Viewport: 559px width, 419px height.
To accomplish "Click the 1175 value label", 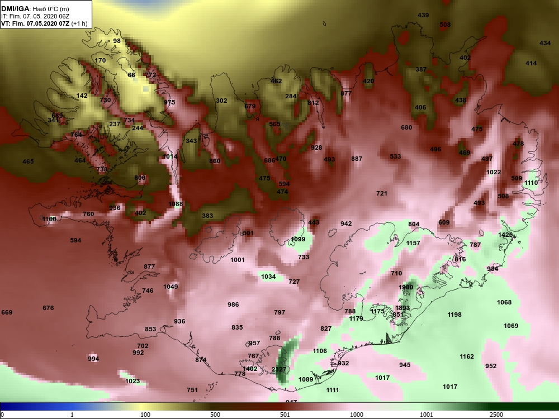I will pyautogui.click(x=377, y=311).
